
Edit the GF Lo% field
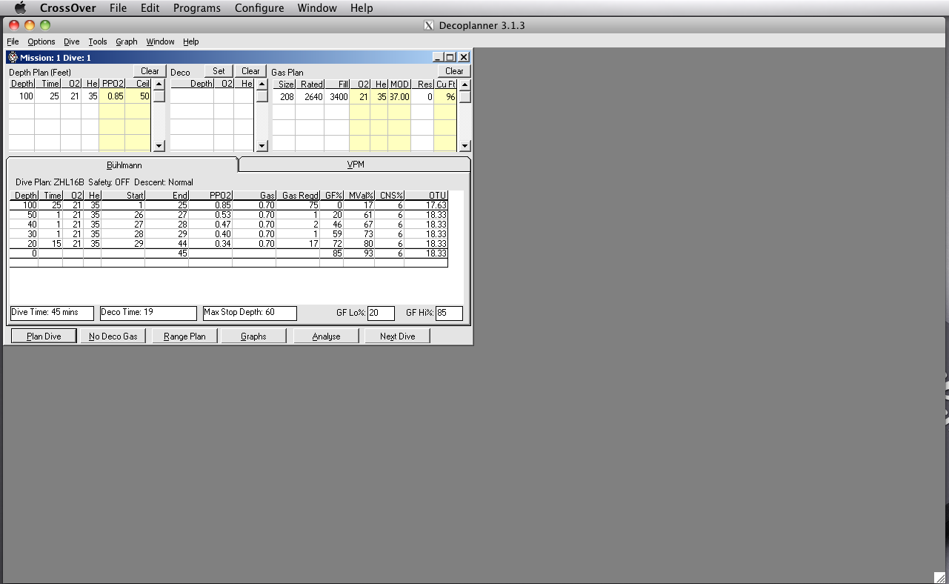(381, 313)
